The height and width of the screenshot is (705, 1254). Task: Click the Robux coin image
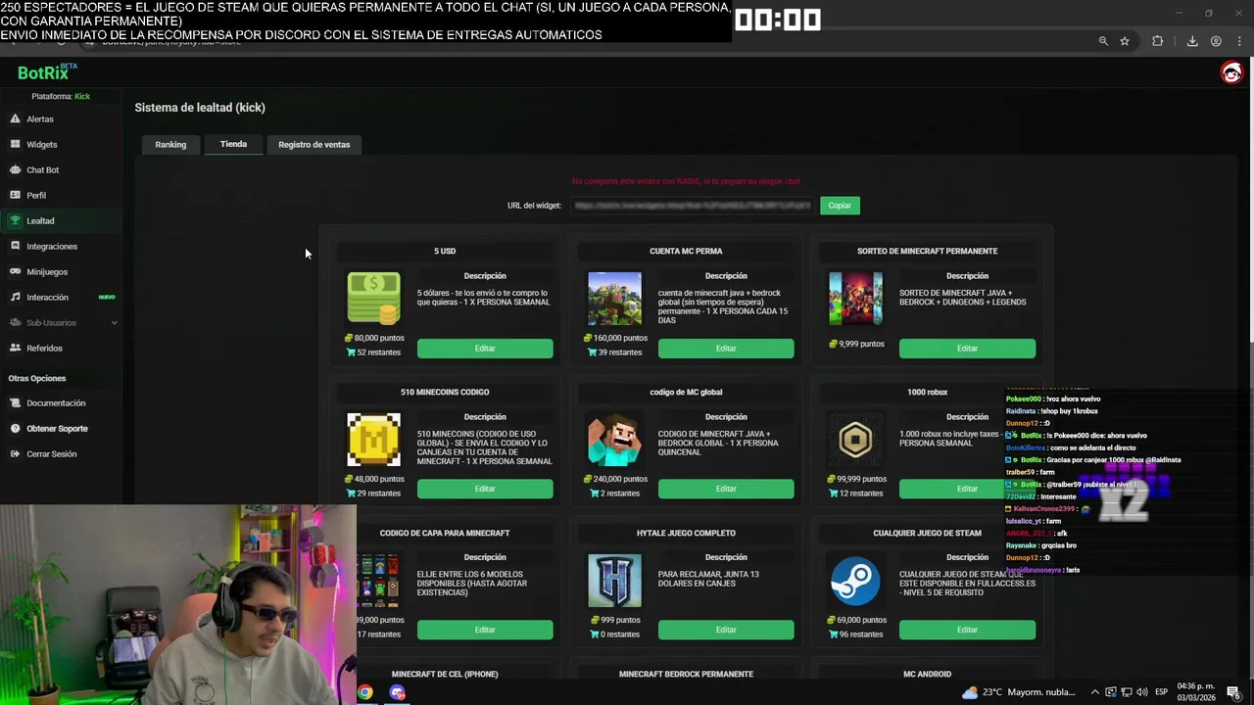point(855,440)
